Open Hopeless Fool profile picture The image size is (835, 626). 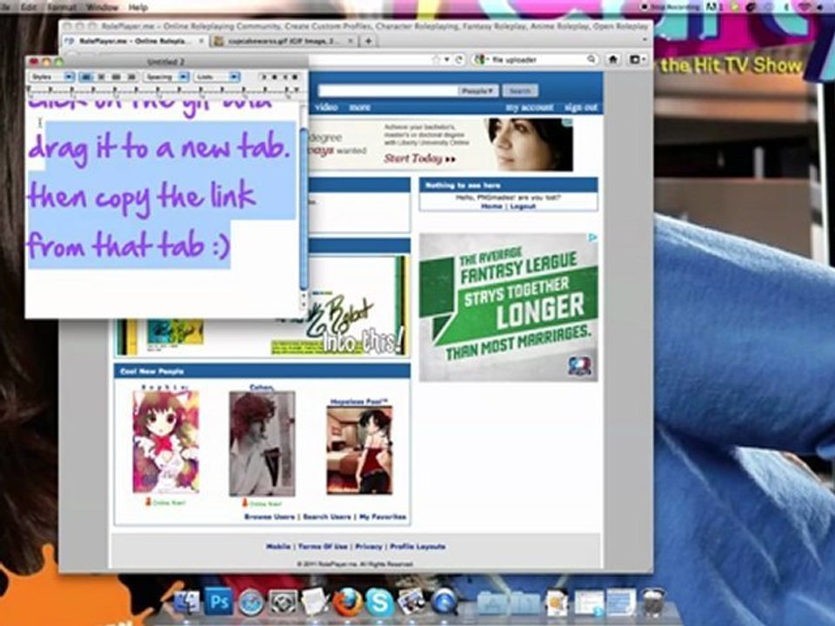359,450
